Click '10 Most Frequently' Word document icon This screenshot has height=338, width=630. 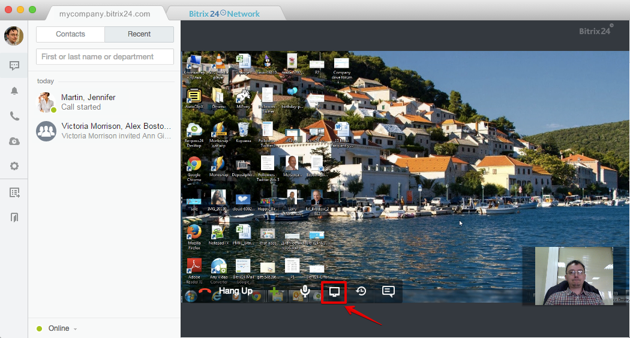(341, 134)
